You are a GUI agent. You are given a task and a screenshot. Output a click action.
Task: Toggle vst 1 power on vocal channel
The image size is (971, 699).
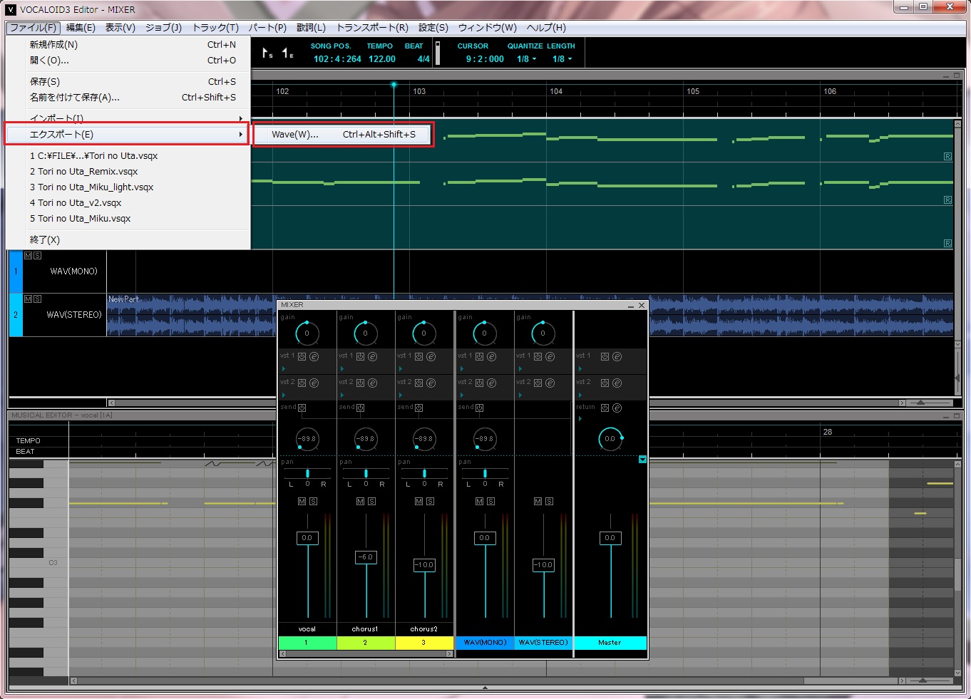(x=302, y=356)
